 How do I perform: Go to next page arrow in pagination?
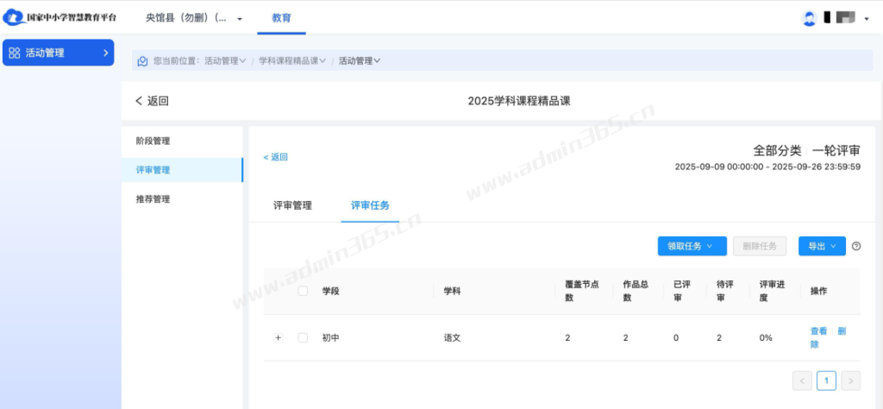[850, 381]
